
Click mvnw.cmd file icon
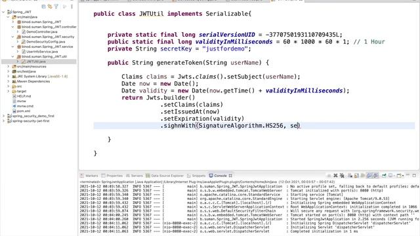tap(14, 106)
